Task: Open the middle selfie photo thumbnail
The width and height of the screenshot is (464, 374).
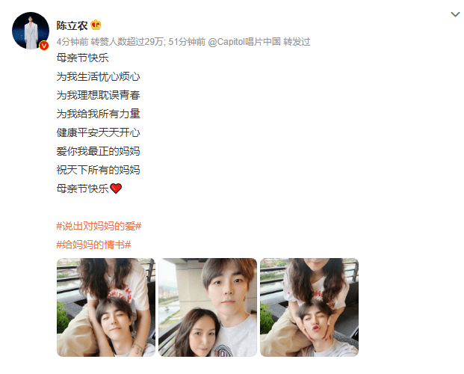Action: (x=208, y=307)
